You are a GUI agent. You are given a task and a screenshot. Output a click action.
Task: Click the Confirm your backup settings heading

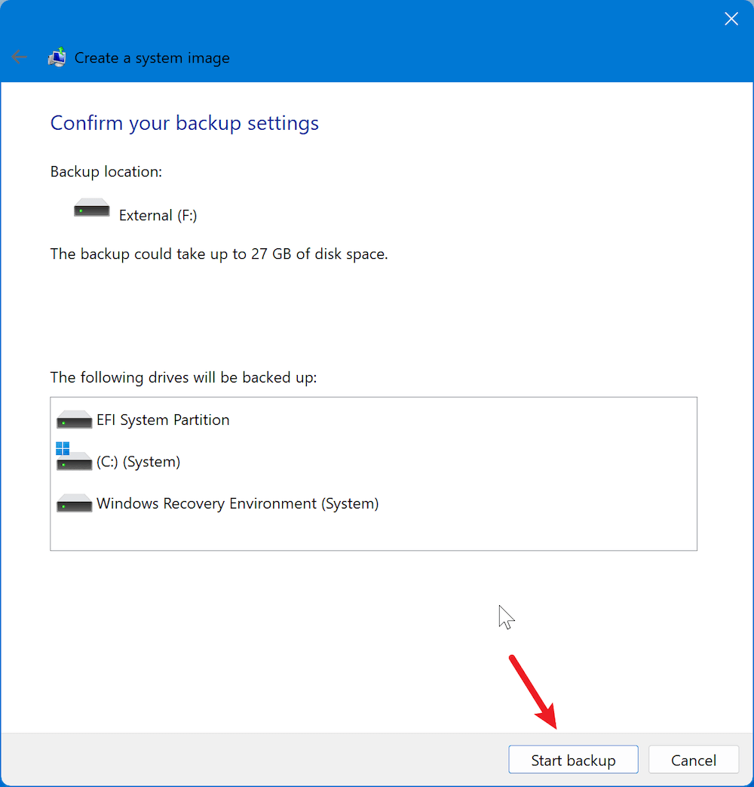click(x=184, y=123)
